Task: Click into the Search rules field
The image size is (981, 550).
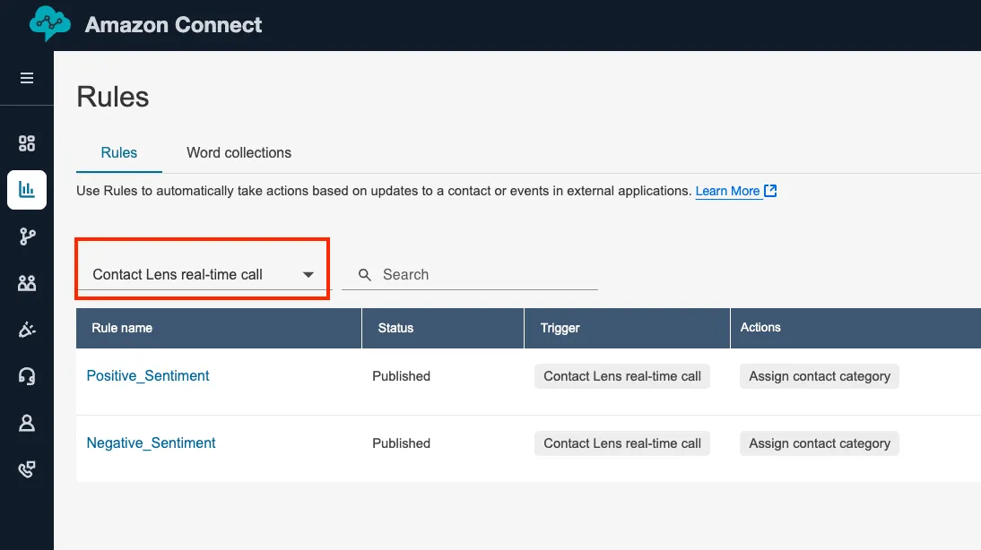Action: coord(470,274)
